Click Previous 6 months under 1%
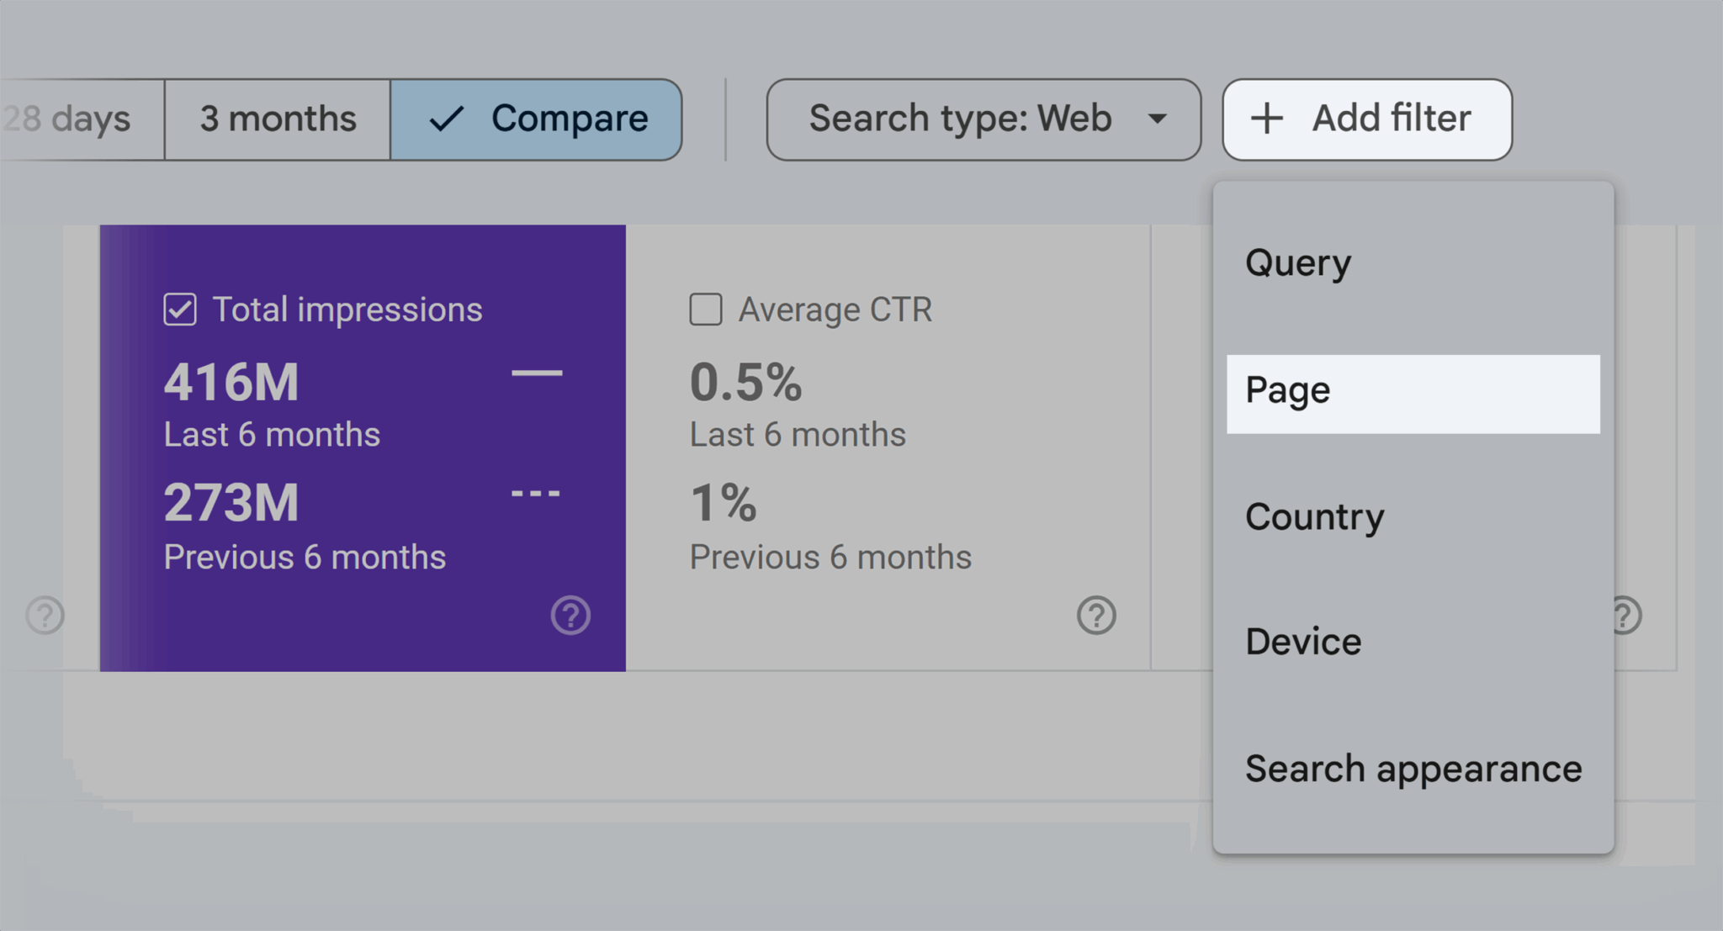This screenshot has width=1723, height=931. [830, 557]
